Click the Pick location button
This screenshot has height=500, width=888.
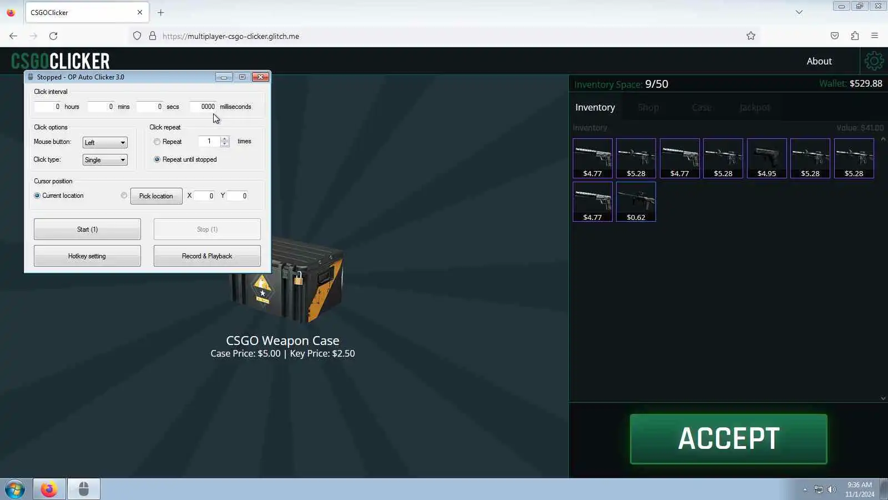(156, 196)
